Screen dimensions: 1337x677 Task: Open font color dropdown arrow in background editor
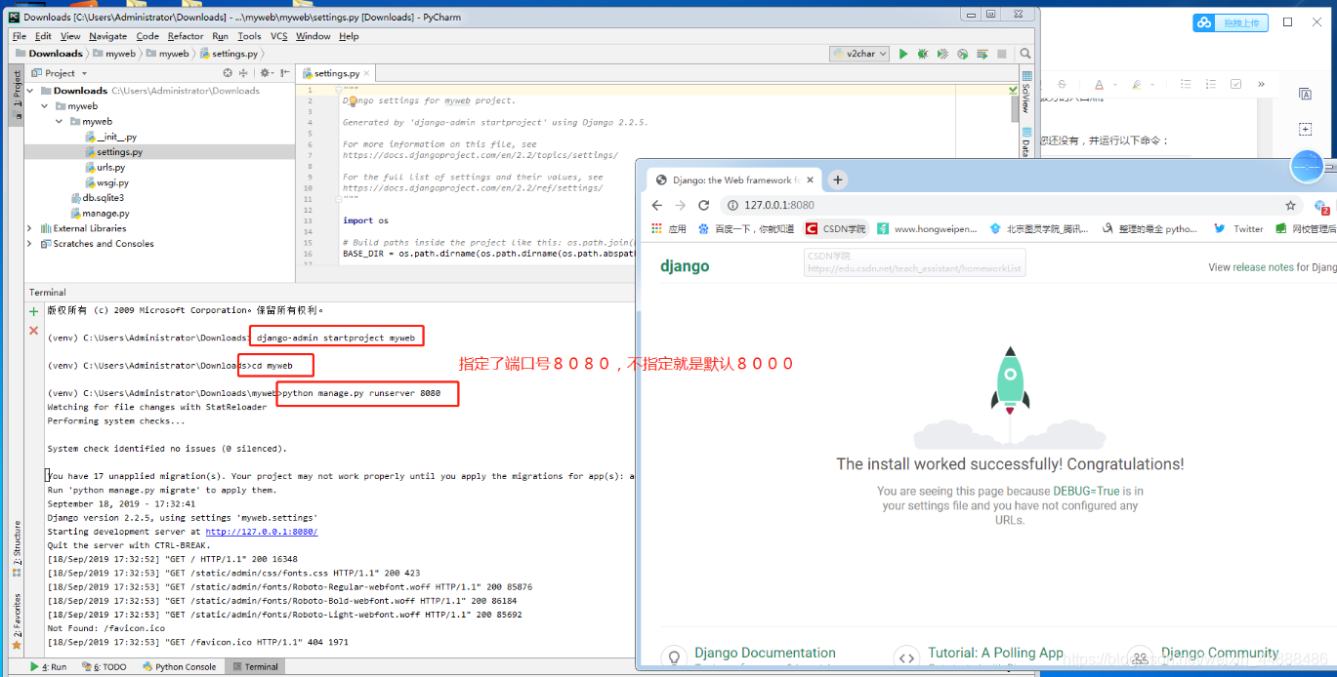[x=1113, y=85]
